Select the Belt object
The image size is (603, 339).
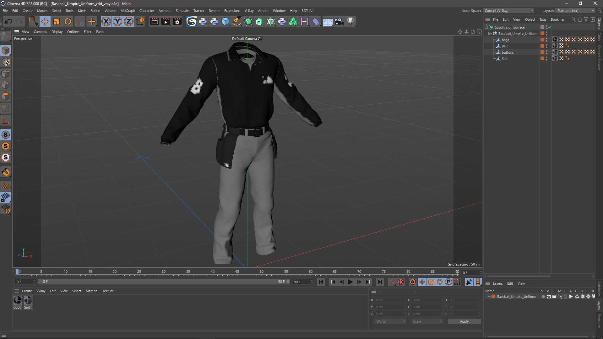505,46
